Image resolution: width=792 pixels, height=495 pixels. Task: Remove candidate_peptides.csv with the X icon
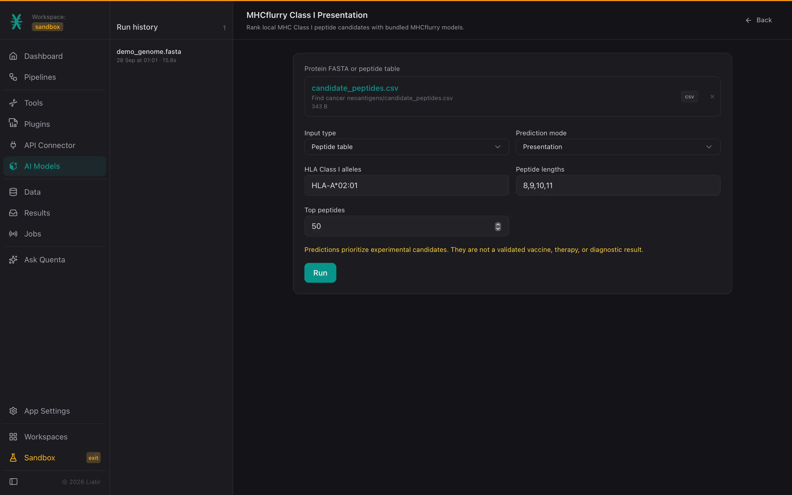712,97
